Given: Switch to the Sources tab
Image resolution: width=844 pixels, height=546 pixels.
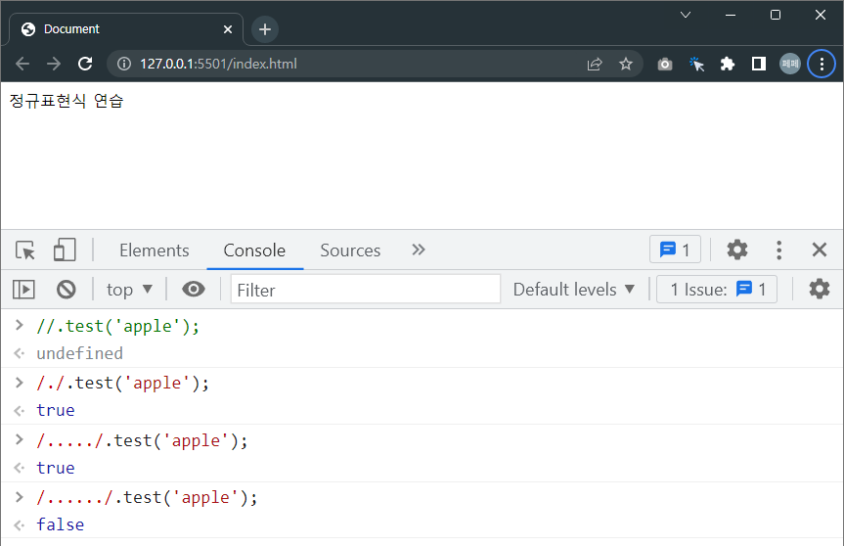Looking at the screenshot, I should (x=350, y=250).
